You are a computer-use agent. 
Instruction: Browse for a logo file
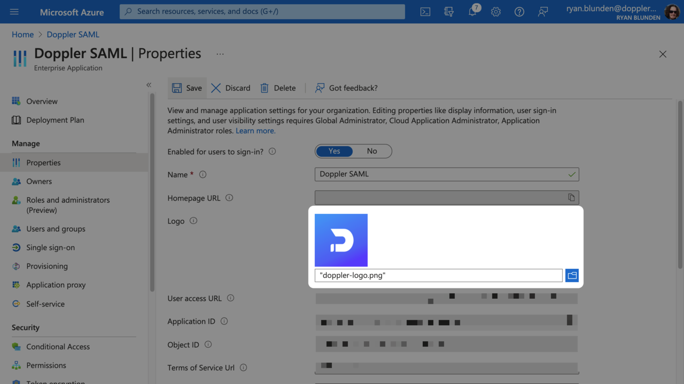point(572,276)
